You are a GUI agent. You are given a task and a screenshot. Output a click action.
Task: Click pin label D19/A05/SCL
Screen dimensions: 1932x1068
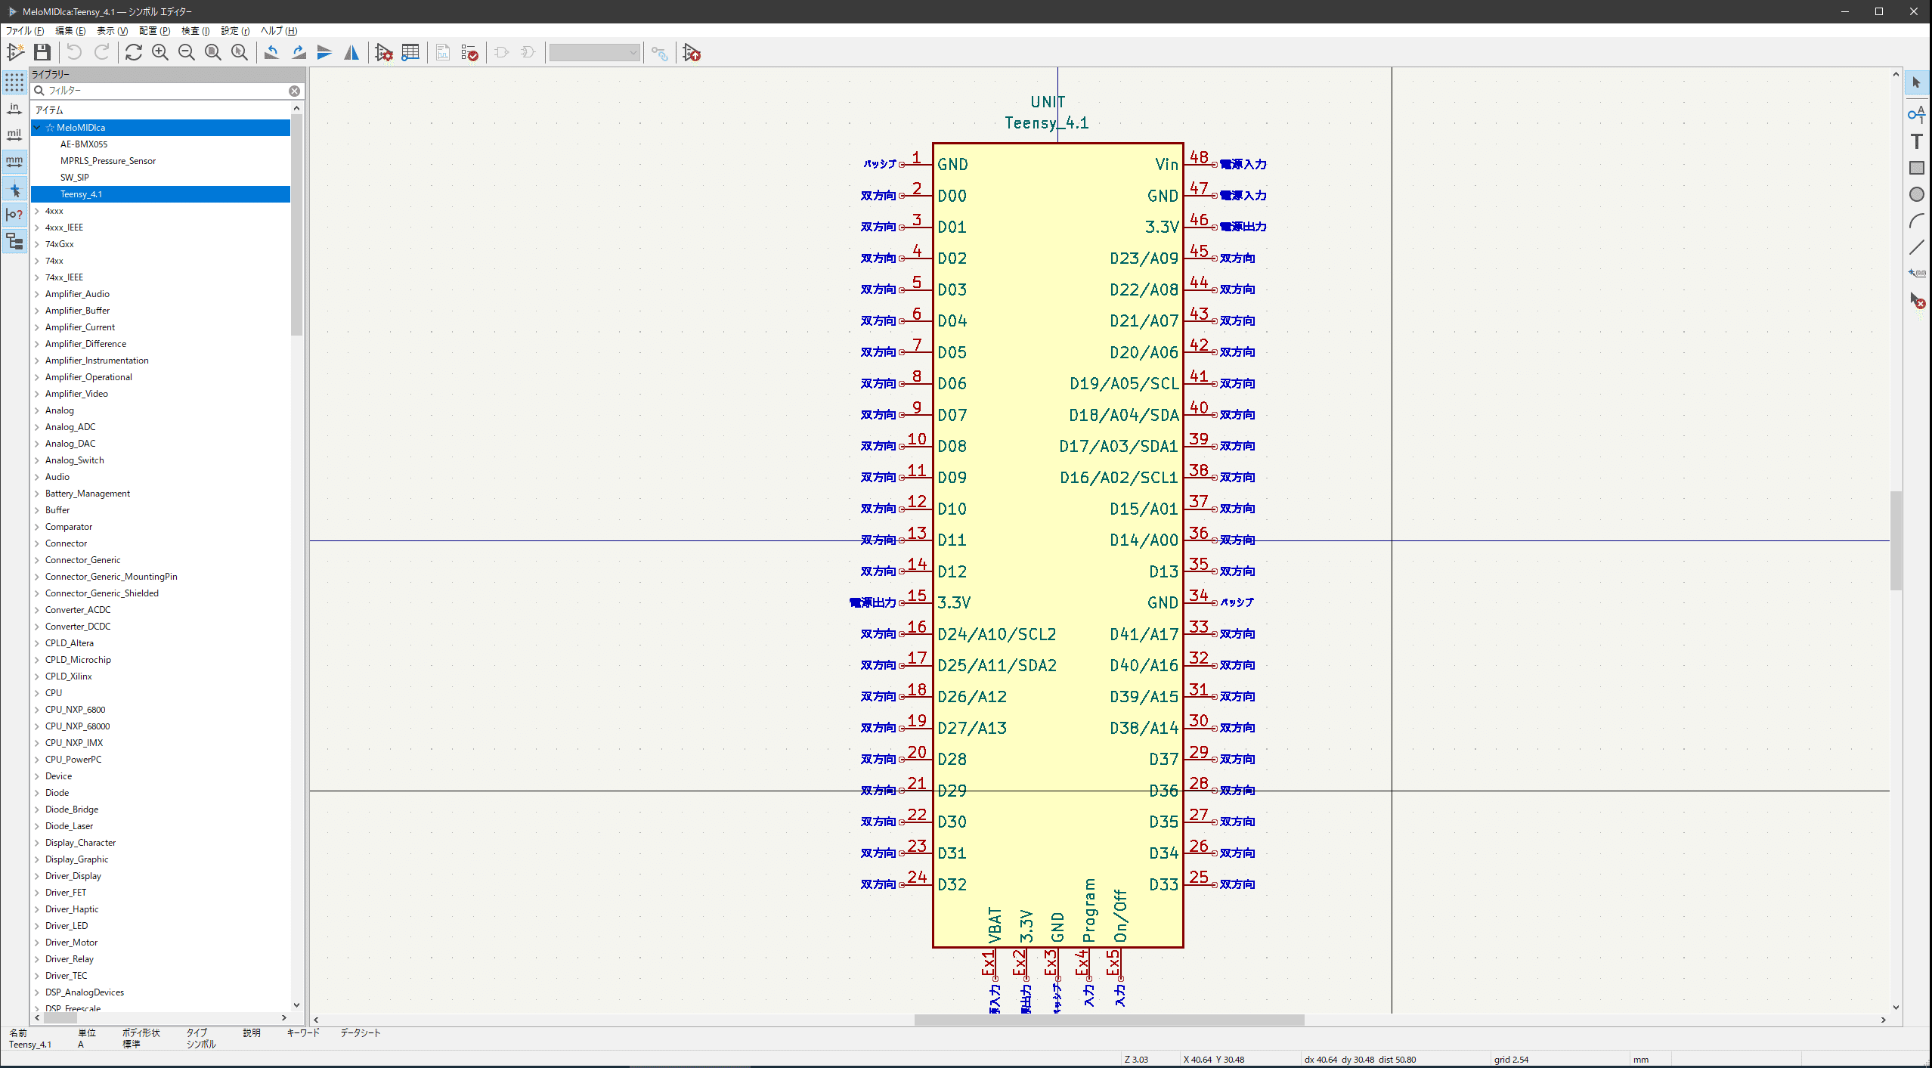tap(1124, 384)
